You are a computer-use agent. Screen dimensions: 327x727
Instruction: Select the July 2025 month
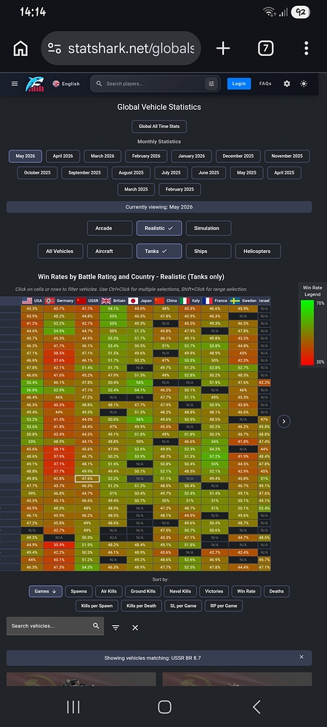click(171, 173)
